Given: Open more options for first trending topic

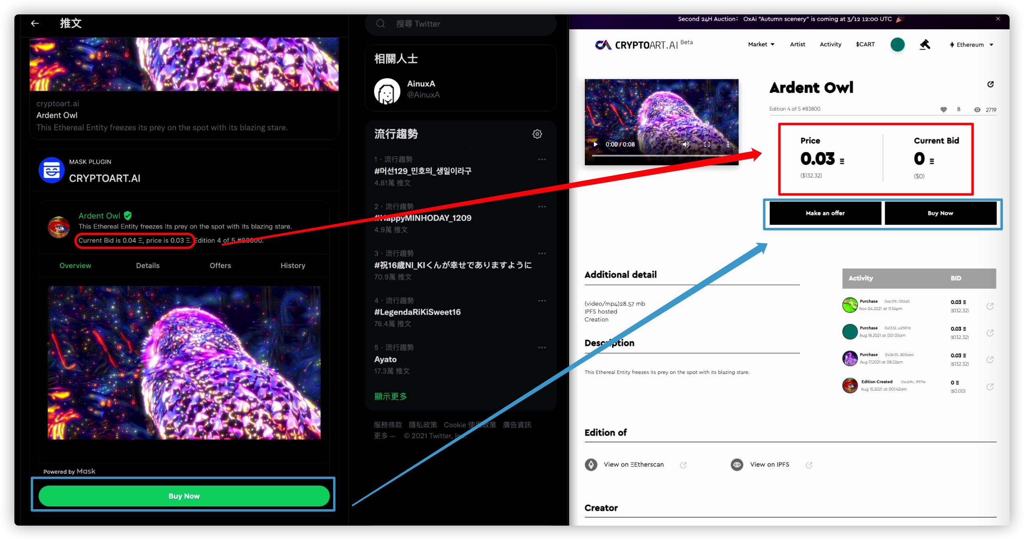Looking at the screenshot, I should (542, 159).
